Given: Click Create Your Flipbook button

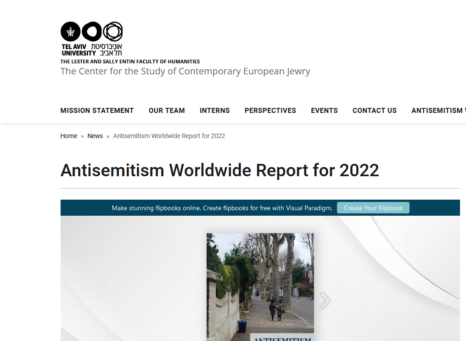Looking at the screenshot, I should pyautogui.click(x=373, y=208).
